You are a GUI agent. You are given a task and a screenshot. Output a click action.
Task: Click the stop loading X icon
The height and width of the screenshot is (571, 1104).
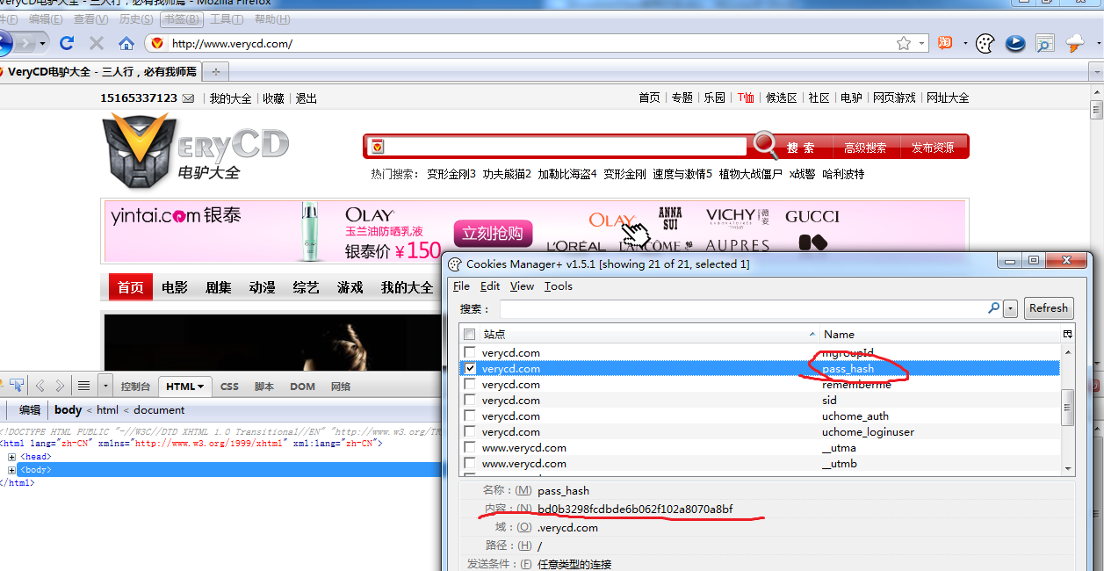coord(96,43)
